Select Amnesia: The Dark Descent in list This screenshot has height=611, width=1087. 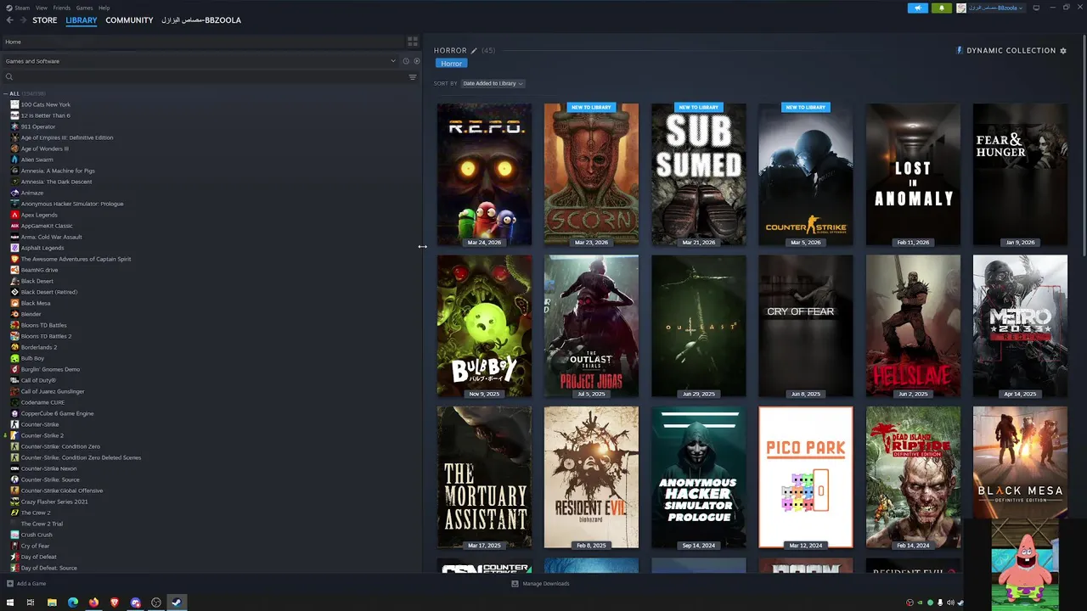[56, 182]
